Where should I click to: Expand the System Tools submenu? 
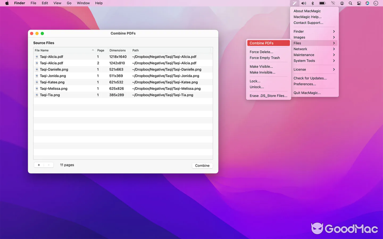click(334, 61)
